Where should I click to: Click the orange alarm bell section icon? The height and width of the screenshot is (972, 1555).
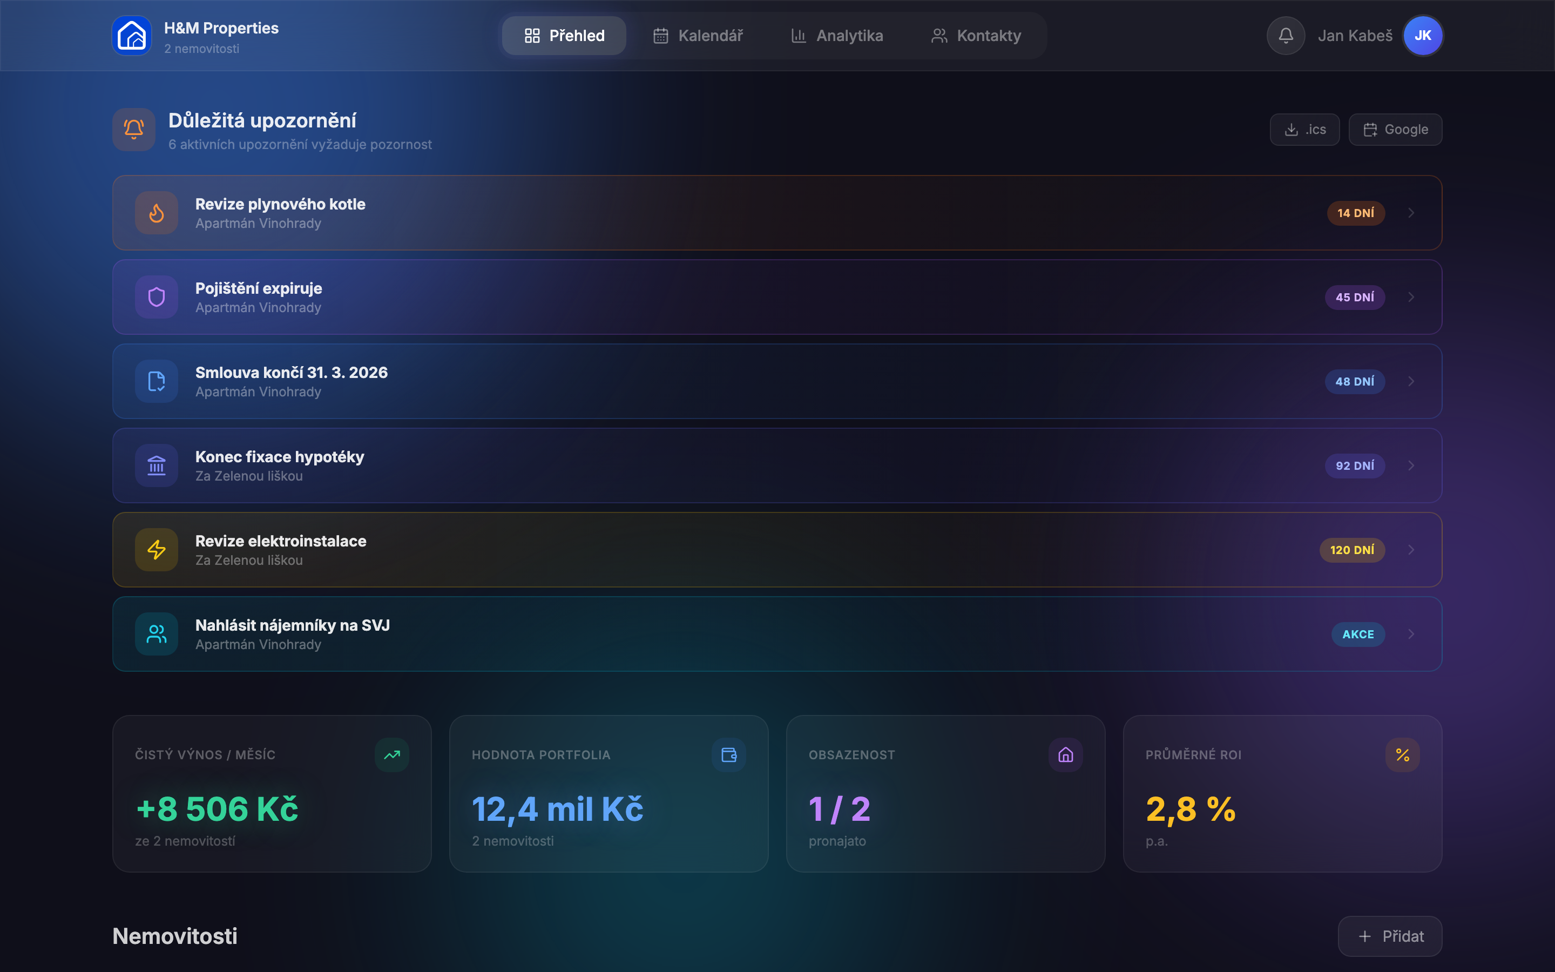(x=134, y=129)
